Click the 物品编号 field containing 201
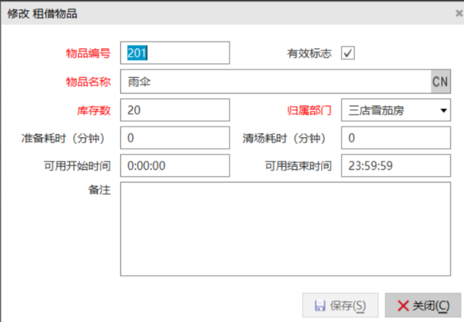The image size is (464, 322). point(175,53)
